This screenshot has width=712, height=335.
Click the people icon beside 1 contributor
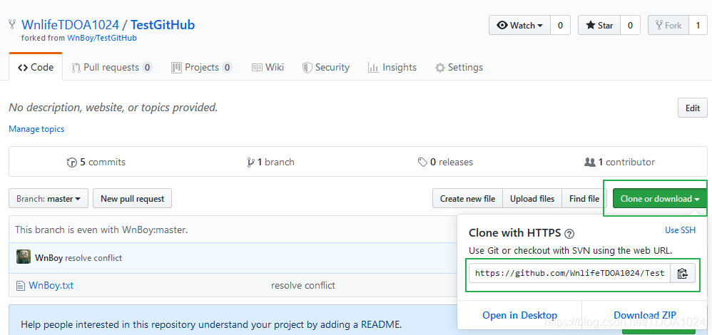pos(590,162)
